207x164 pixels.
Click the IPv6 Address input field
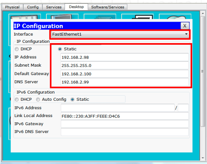tap(118, 108)
